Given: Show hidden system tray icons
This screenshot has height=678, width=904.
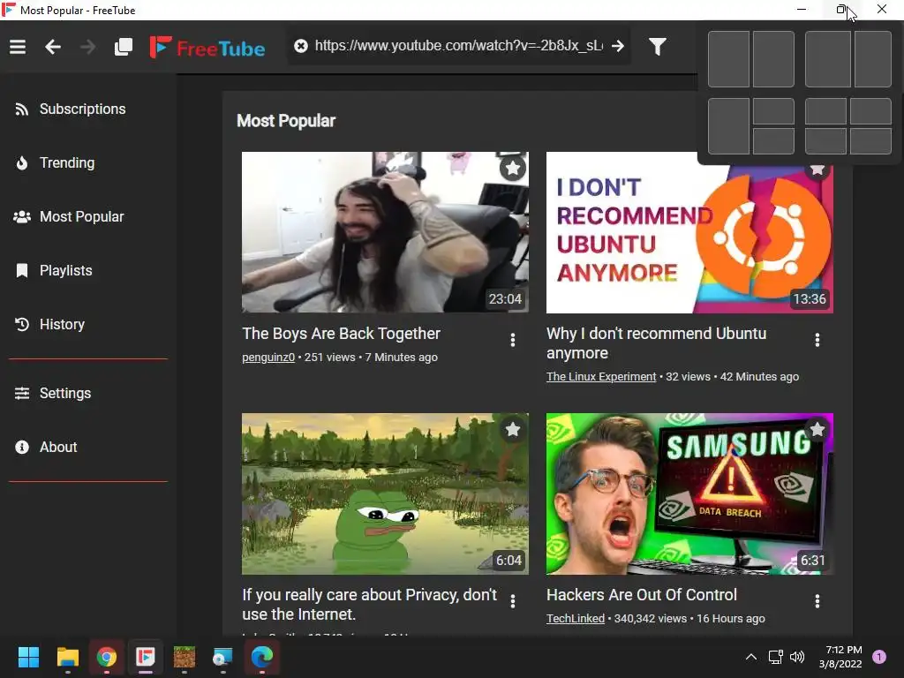Looking at the screenshot, I should [x=751, y=657].
